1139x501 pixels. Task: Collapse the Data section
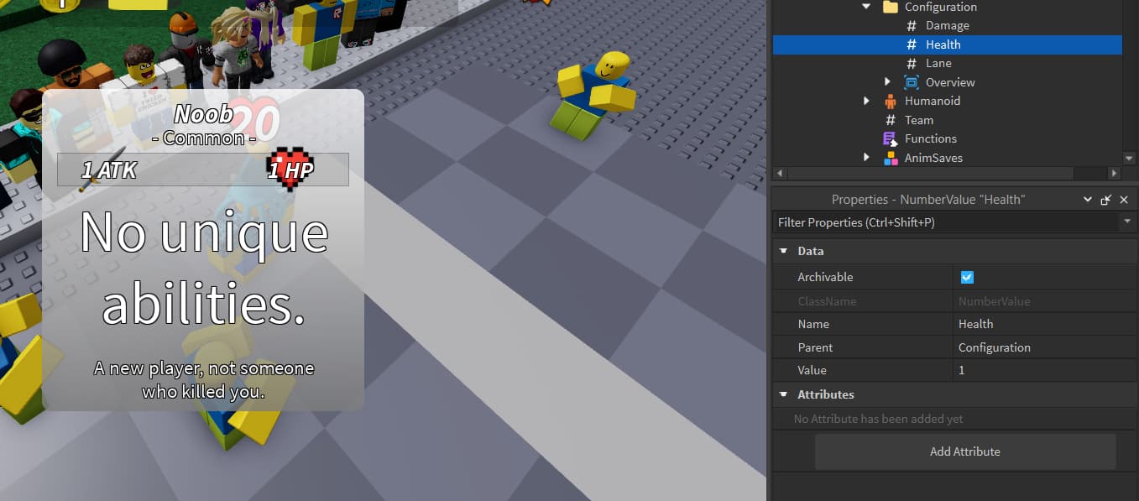[x=783, y=250]
